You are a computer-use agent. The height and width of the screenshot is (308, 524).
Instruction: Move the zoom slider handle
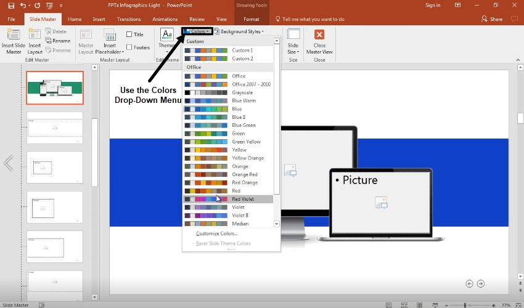tap(465, 306)
